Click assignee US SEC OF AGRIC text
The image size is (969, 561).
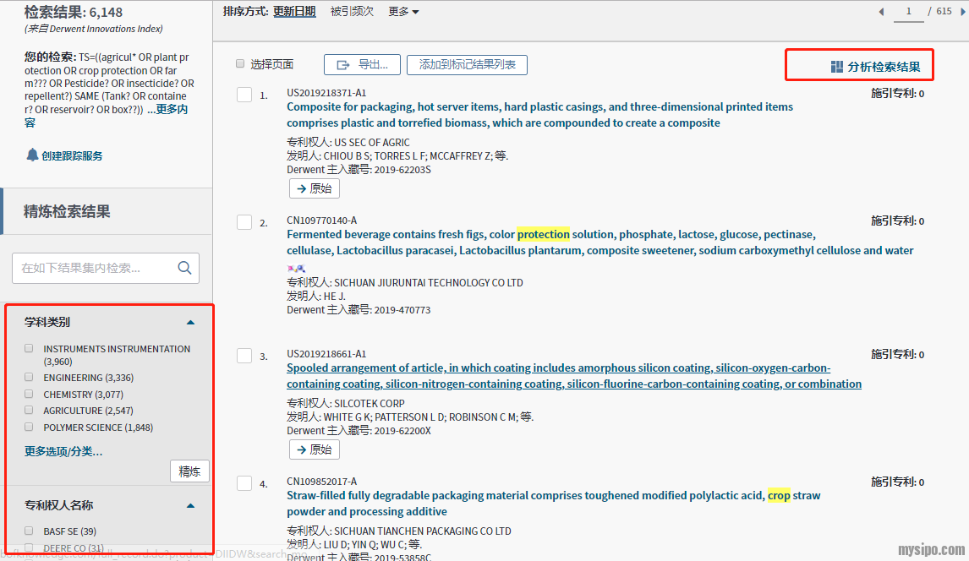point(372,143)
